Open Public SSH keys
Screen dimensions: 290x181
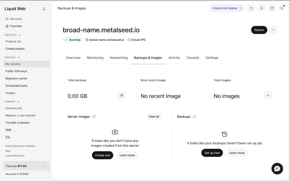[x=16, y=71]
